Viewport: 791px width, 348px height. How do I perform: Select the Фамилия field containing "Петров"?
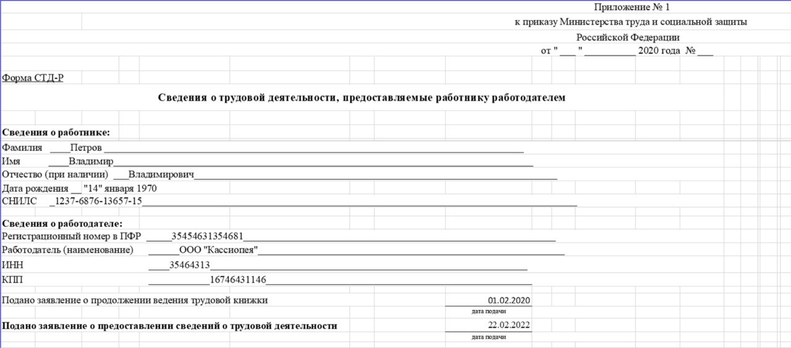coord(86,148)
